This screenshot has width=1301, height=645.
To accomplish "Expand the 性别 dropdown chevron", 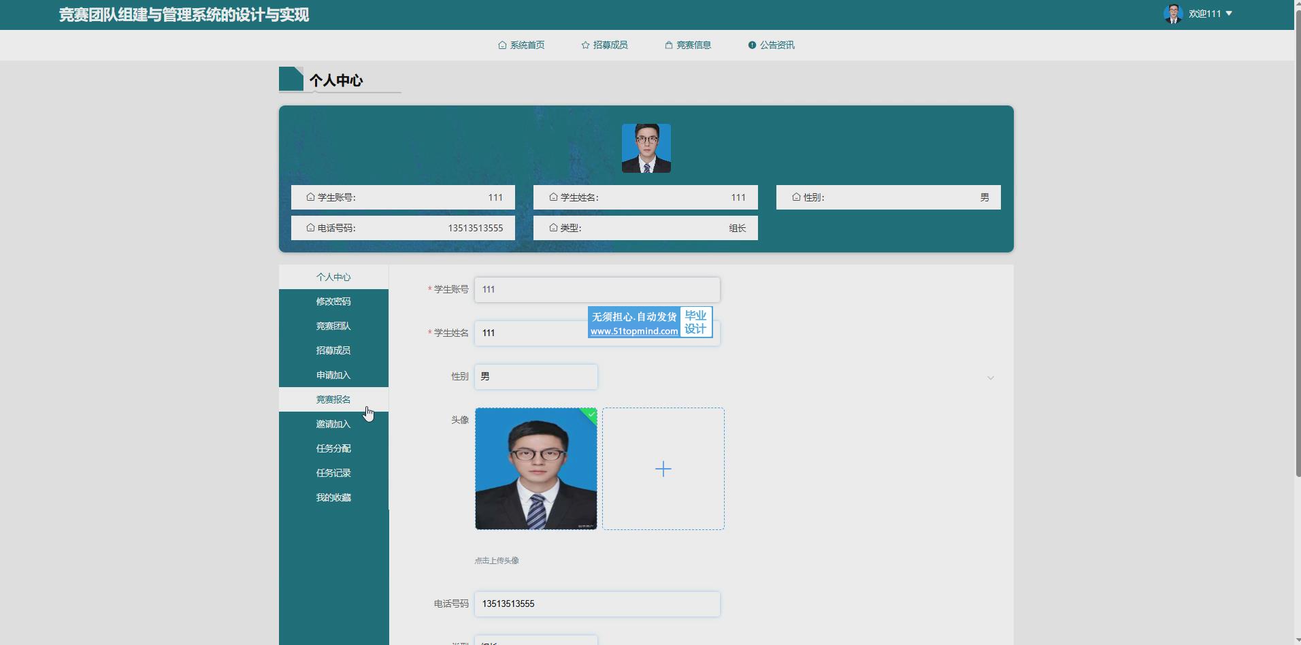I will coord(990,378).
